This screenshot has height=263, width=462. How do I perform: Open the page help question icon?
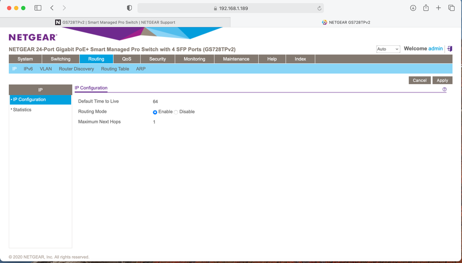(x=444, y=89)
